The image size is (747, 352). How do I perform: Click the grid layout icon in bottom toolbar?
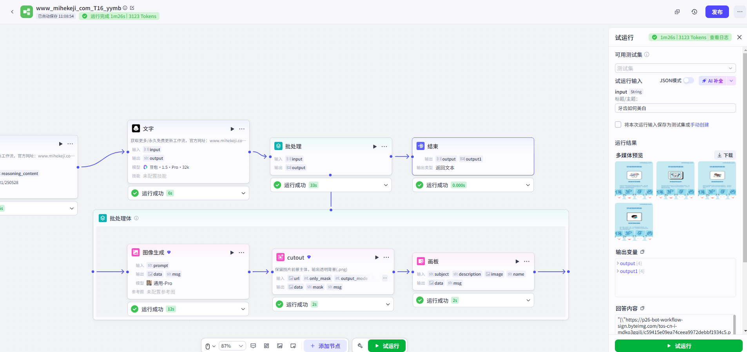[267, 346]
